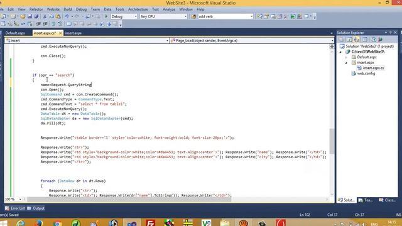Cut selection with the scissors icon
The height and width of the screenshot is (226, 402).
[45, 16]
